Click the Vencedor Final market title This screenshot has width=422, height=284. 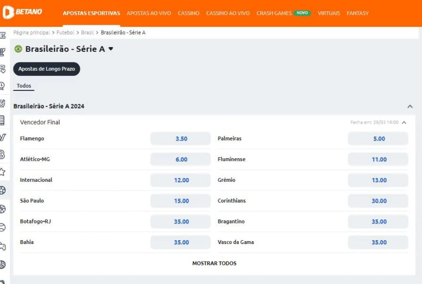click(x=40, y=122)
